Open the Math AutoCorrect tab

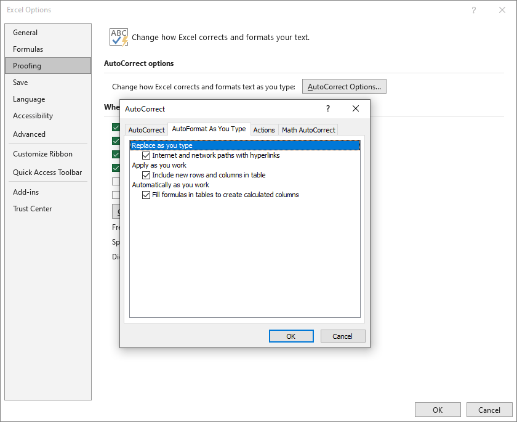coord(308,130)
